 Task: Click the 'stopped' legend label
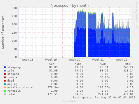(x=13, y=74)
